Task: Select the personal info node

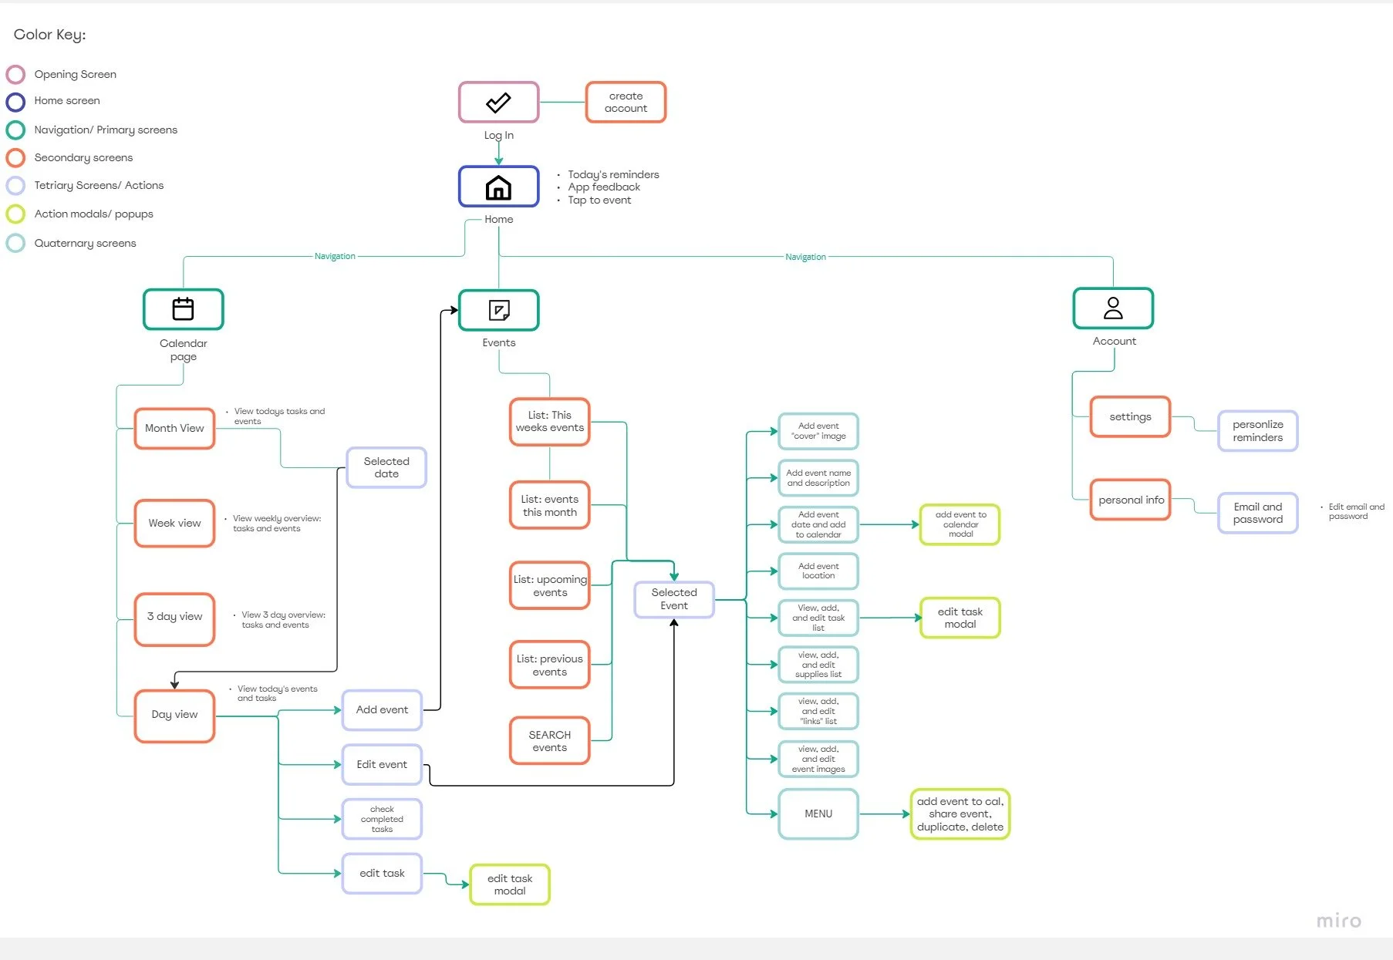Action: pyautogui.click(x=1130, y=500)
